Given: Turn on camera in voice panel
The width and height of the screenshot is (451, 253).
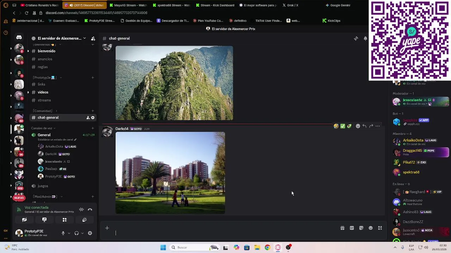Looking at the screenshot, I should 24,220.
